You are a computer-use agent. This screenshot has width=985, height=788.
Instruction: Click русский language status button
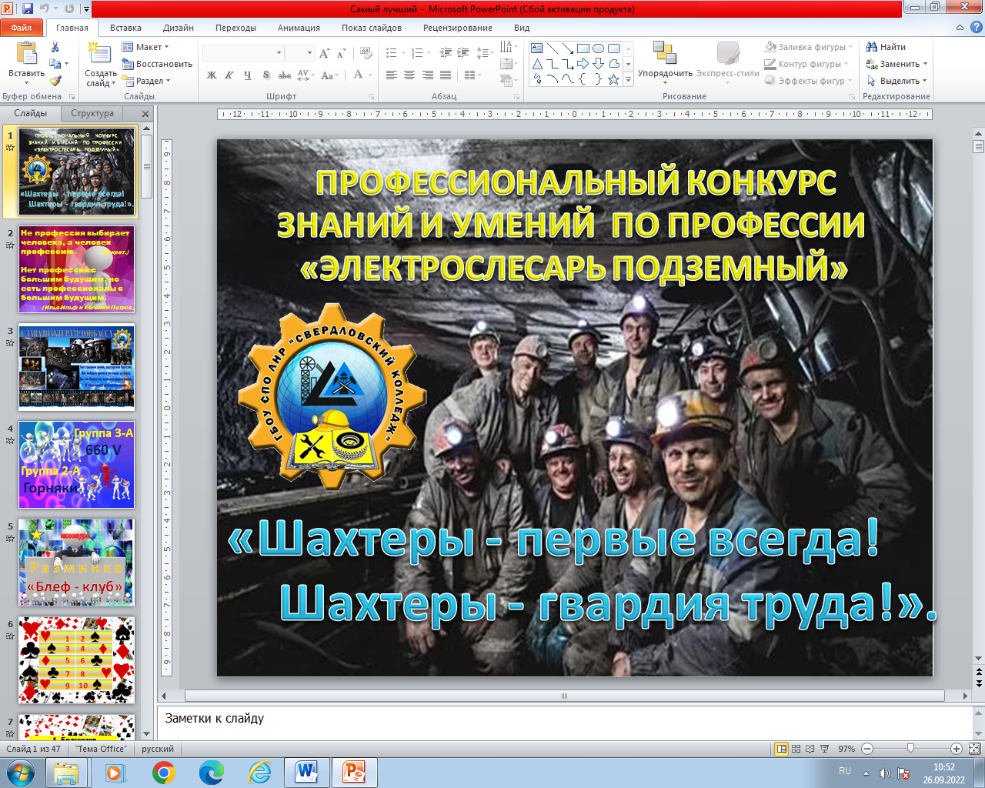pyautogui.click(x=158, y=749)
